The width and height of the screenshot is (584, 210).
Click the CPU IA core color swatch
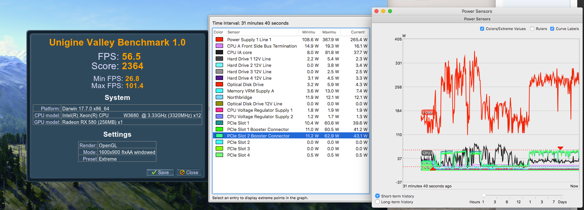point(219,52)
